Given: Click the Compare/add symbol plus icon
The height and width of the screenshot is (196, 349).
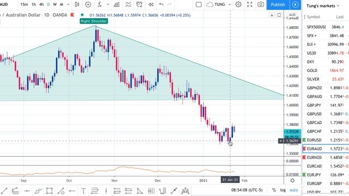Looking at the screenshot, I should click(x=88, y=4).
